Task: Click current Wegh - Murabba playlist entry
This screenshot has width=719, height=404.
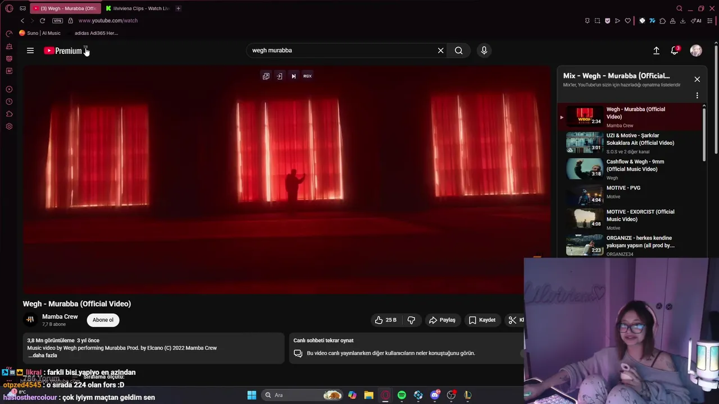Action: [x=630, y=117]
